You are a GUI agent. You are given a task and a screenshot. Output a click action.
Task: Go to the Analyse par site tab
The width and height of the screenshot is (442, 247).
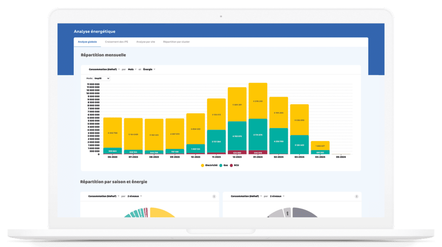(x=145, y=42)
